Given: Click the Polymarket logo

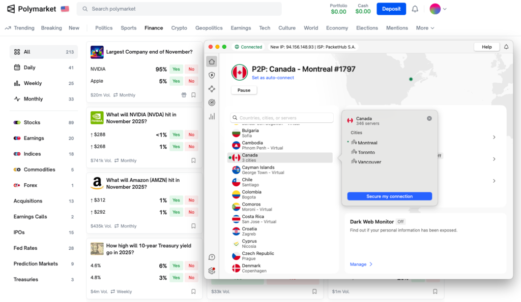Looking at the screenshot, I should [x=32, y=9].
